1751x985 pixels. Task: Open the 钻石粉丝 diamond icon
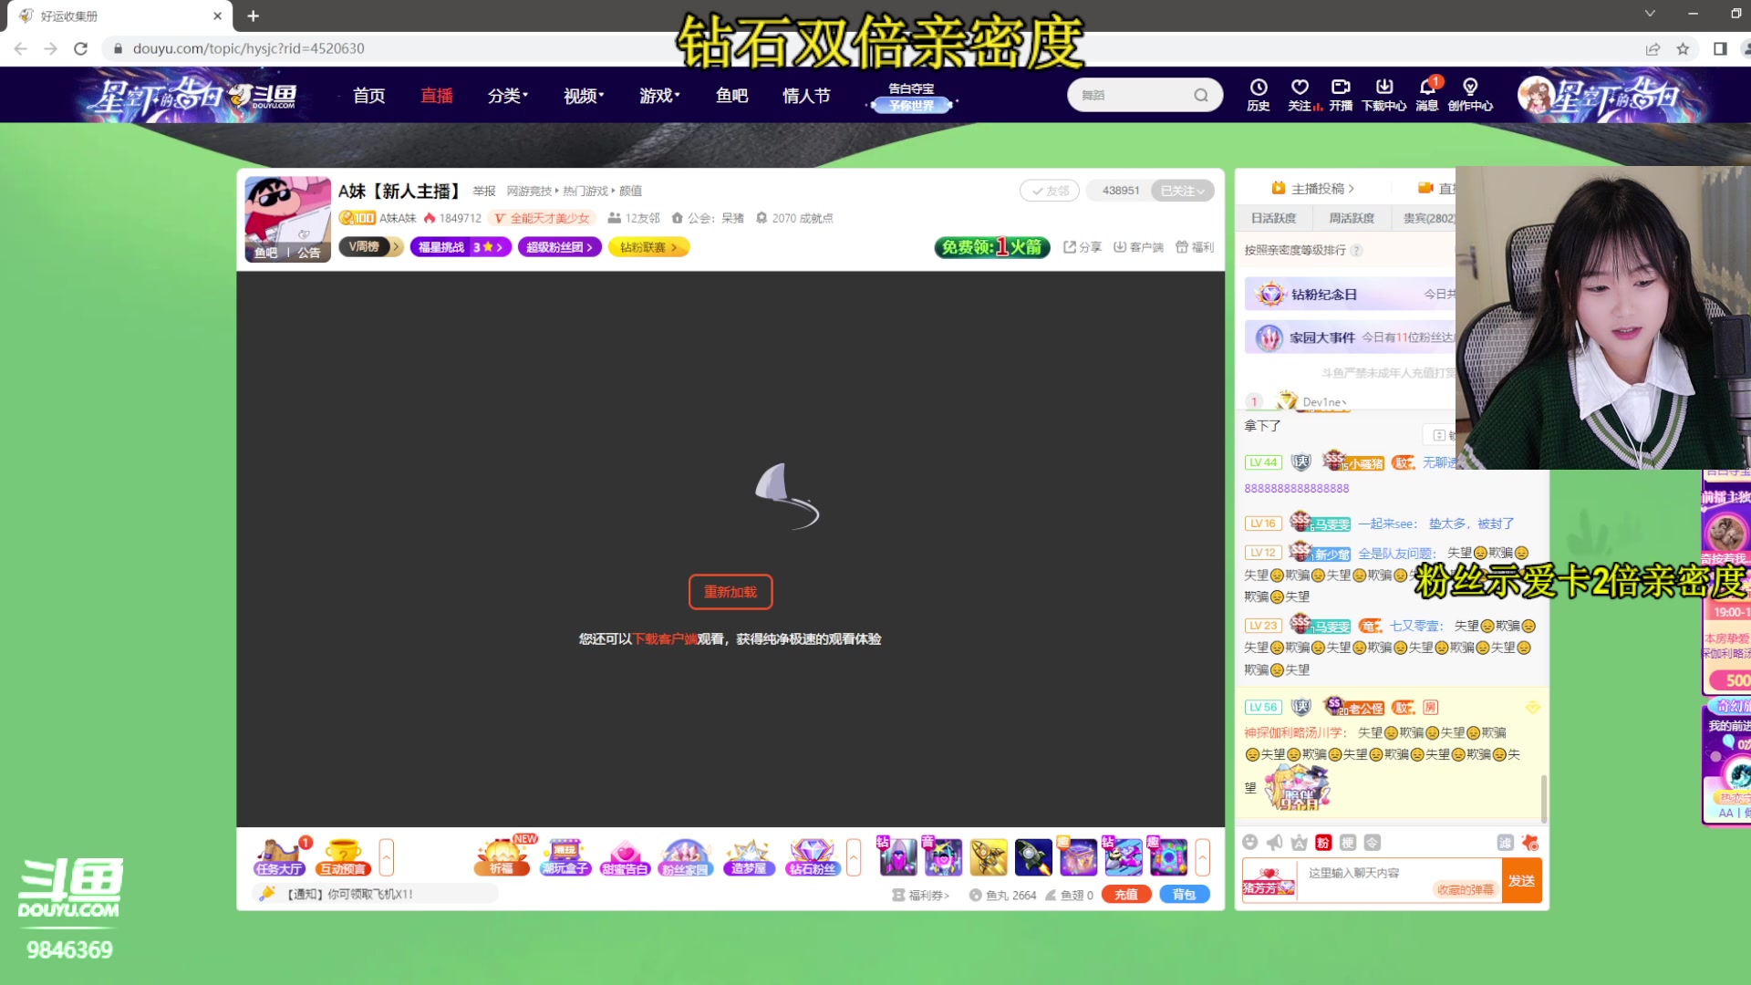812,857
